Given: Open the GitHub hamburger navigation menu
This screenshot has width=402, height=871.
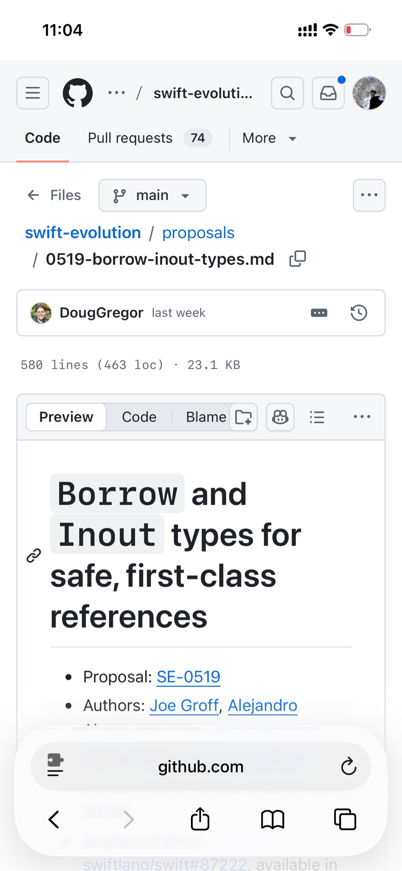Looking at the screenshot, I should coord(33,93).
